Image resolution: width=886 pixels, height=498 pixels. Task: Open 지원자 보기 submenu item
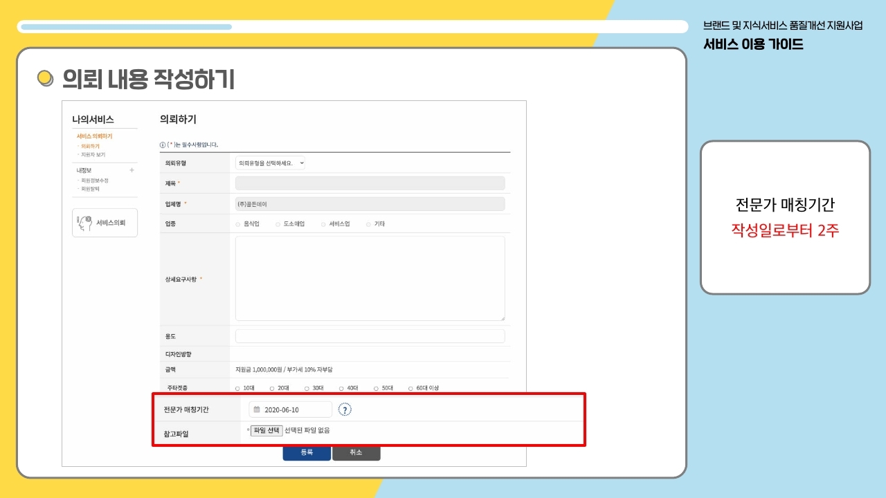93,154
